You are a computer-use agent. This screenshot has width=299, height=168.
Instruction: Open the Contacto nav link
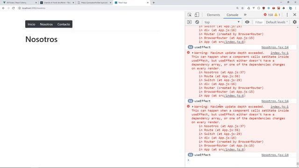click(64, 24)
